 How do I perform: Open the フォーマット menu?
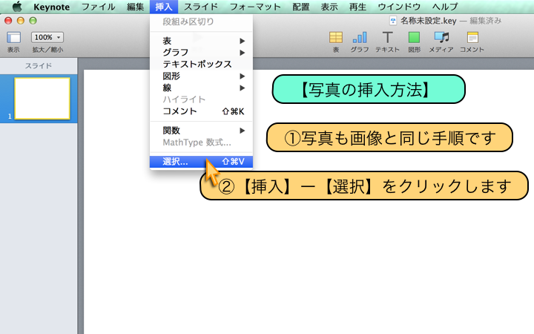[255, 7]
